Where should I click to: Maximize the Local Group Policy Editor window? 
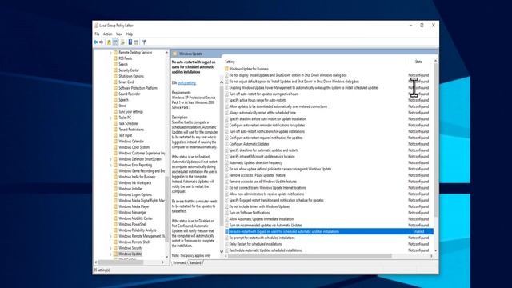[422, 25]
